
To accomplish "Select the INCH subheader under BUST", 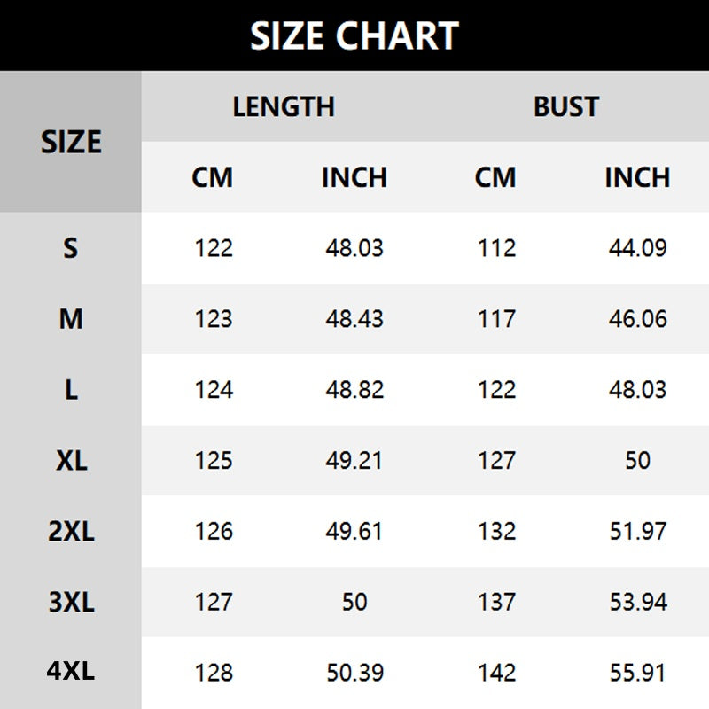I will point(637,177).
